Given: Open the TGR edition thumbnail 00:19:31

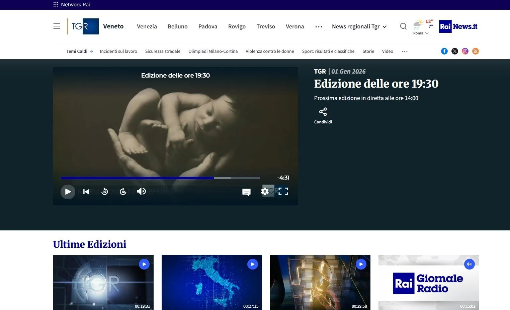Looking at the screenshot, I should tap(103, 282).
